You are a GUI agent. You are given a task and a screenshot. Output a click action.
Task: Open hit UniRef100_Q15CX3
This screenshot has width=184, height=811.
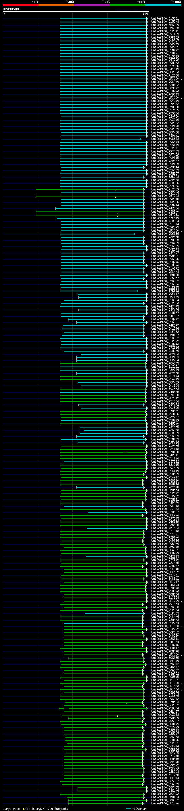(165, 22)
